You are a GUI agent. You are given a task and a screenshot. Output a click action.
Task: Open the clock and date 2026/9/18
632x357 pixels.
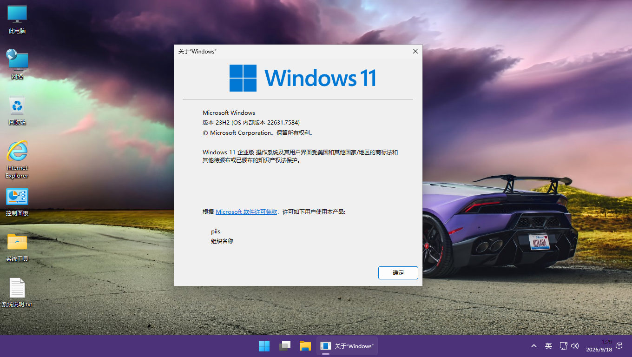coord(599,346)
